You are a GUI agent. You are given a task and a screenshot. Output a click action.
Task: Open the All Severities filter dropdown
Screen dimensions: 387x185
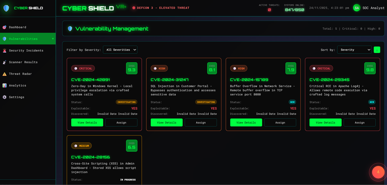pyautogui.click(x=120, y=50)
